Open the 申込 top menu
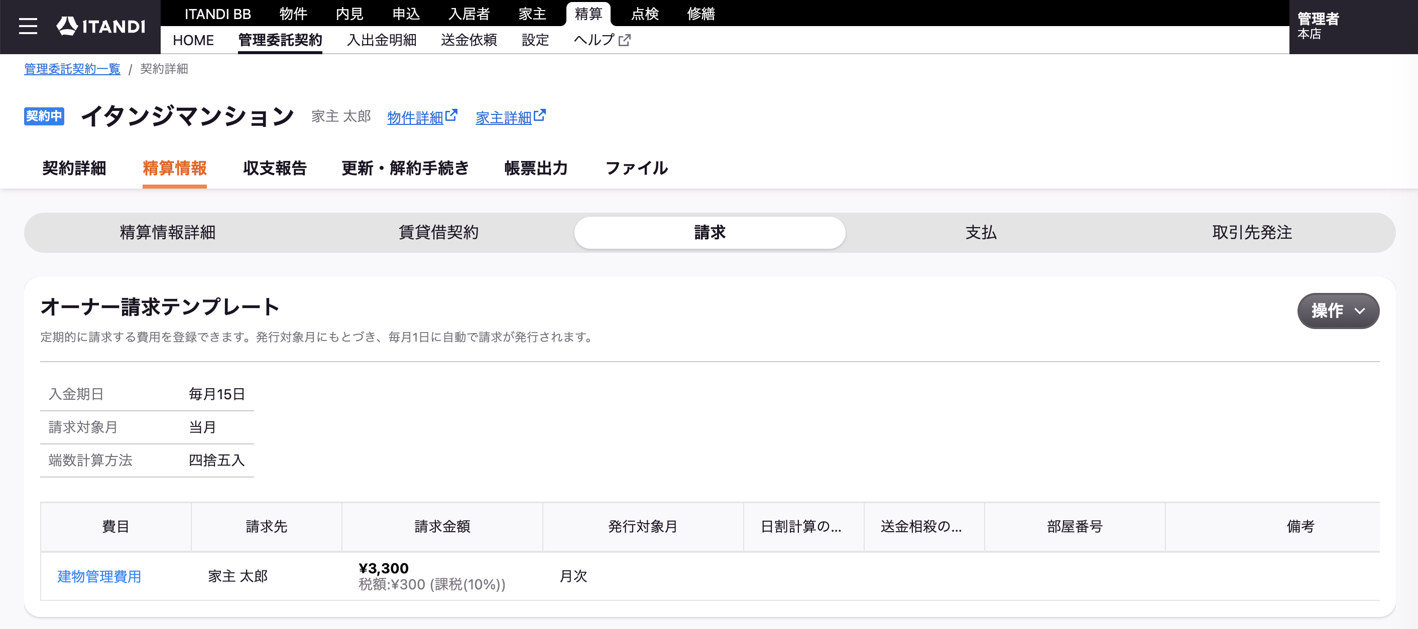Viewport: 1418px width, 629px height. pos(406,14)
